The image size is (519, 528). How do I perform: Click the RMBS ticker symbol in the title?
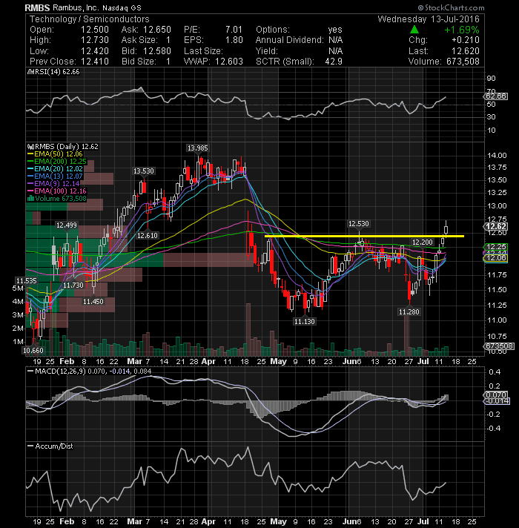click(37, 7)
